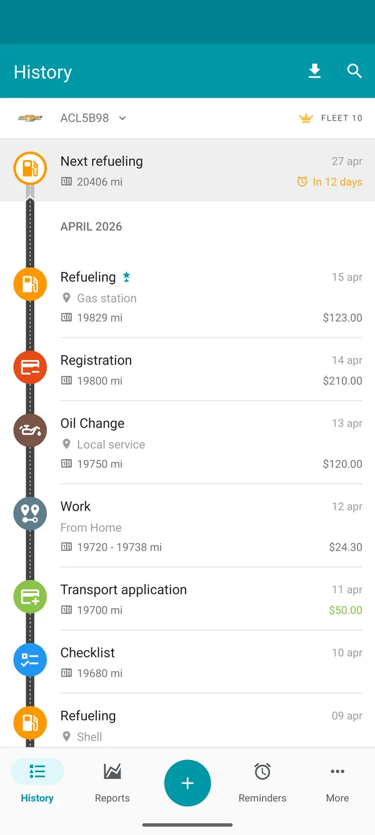Select the orange fuel pump icon for Next refueling
This screenshot has width=375, height=835.
tap(29, 168)
